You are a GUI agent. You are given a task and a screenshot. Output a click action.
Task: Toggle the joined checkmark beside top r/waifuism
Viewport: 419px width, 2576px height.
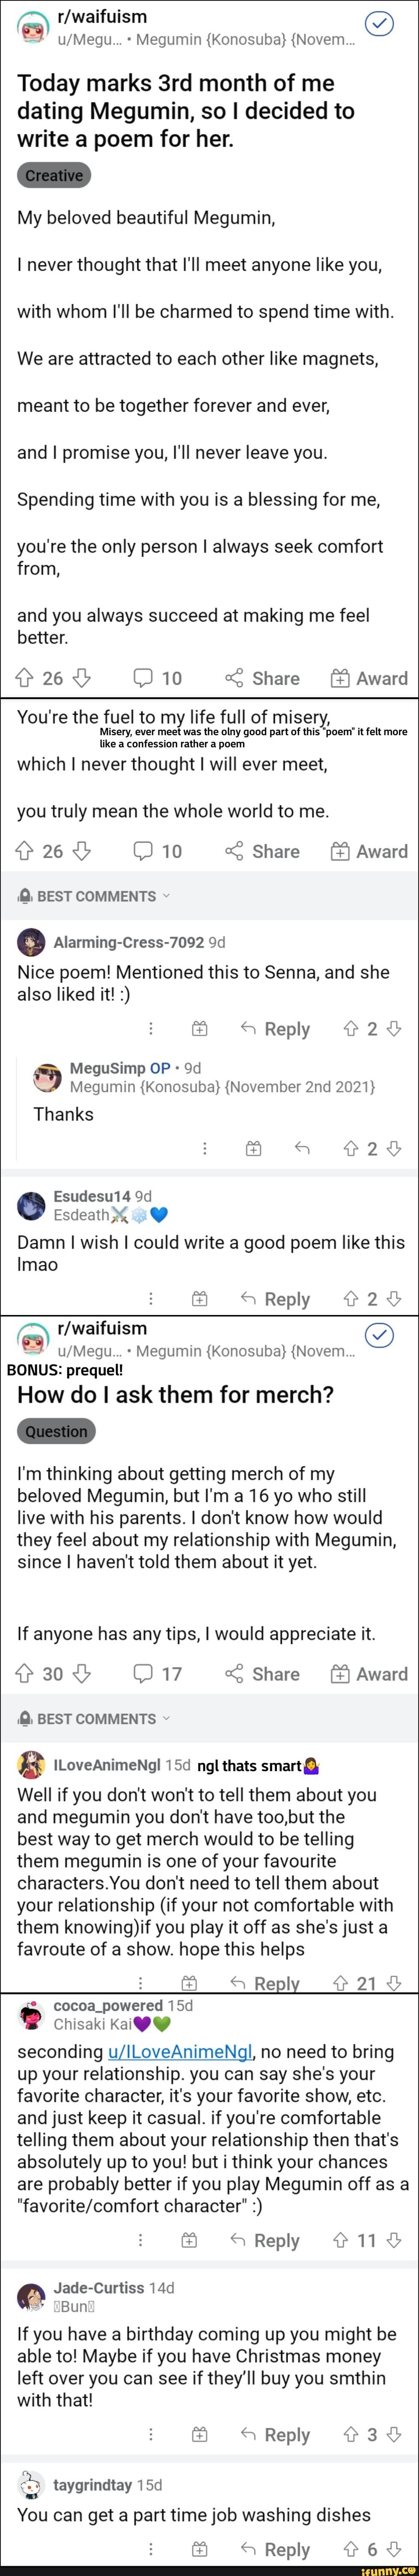click(x=379, y=24)
